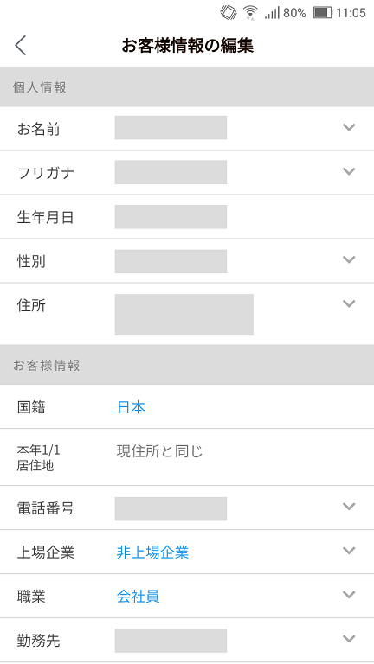Tap the Wi-Fi status icon
Viewport: 374px width, 664px height.
click(250, 12)
